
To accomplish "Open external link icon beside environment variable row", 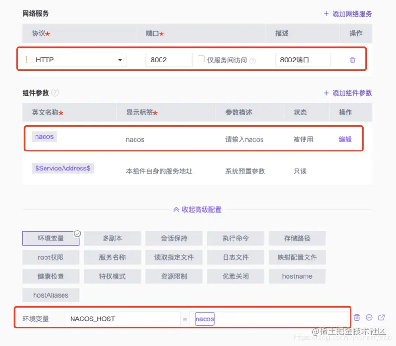I will point(381,318).
